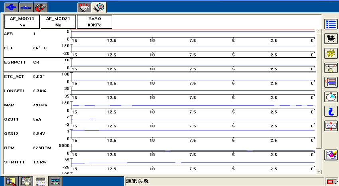
Task: Open the bottom tab with hand over grid
Action: (x=26, y=181)
